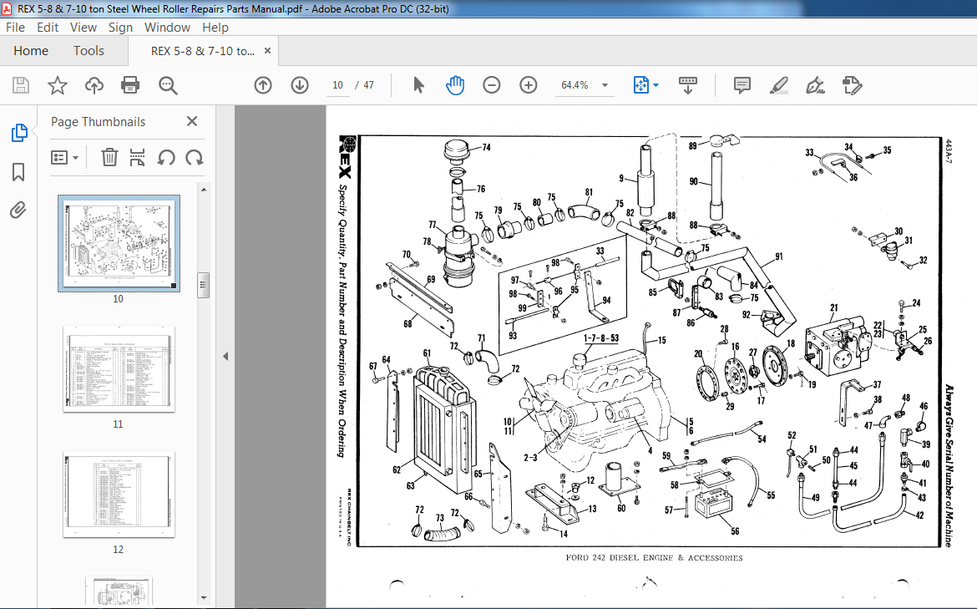Bookmark file with the star icon
Image resolution: width=977 pixels, height=609 pixels.
point(58,84)
